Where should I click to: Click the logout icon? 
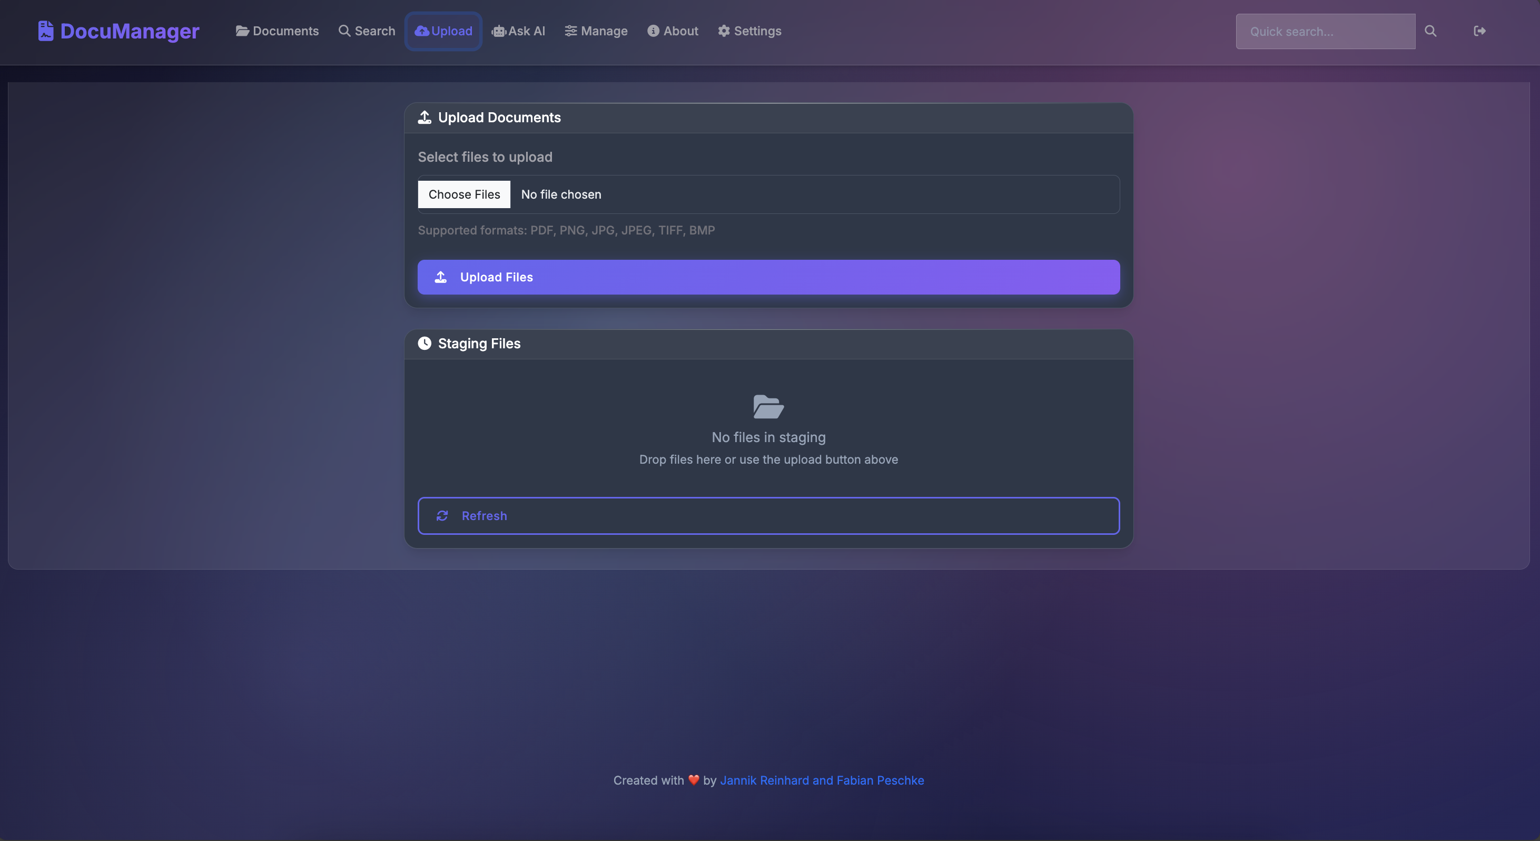[x=1479, y=31]
